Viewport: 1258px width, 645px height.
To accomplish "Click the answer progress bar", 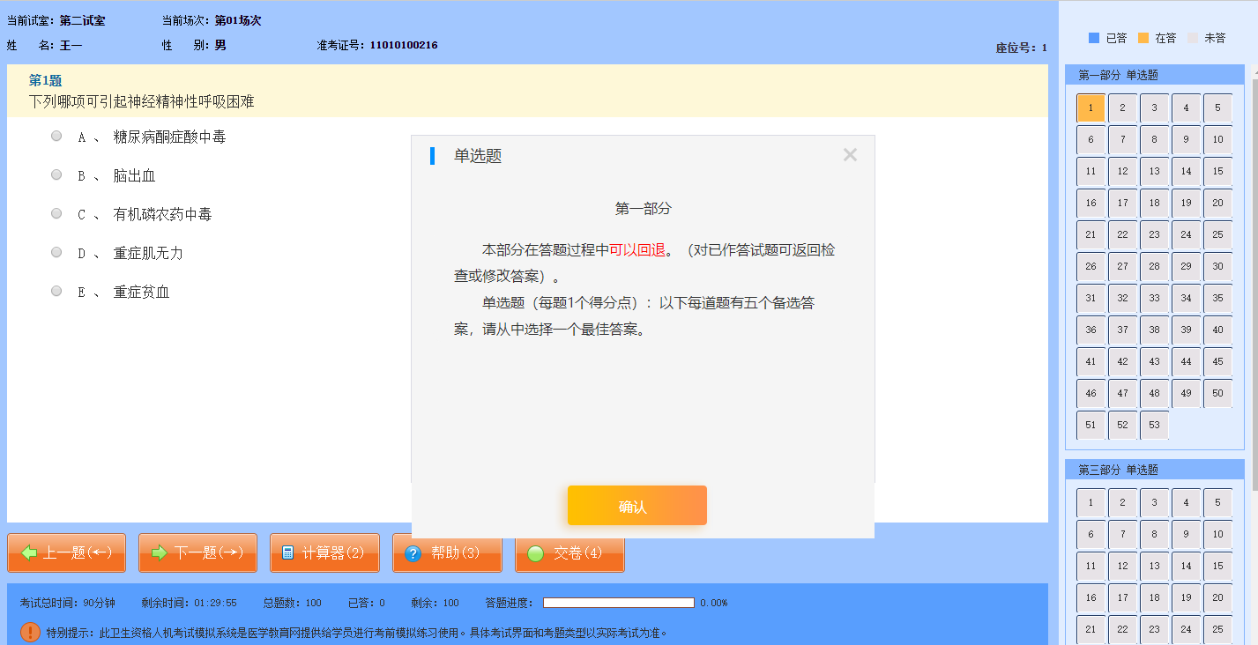I will (618, 603).
